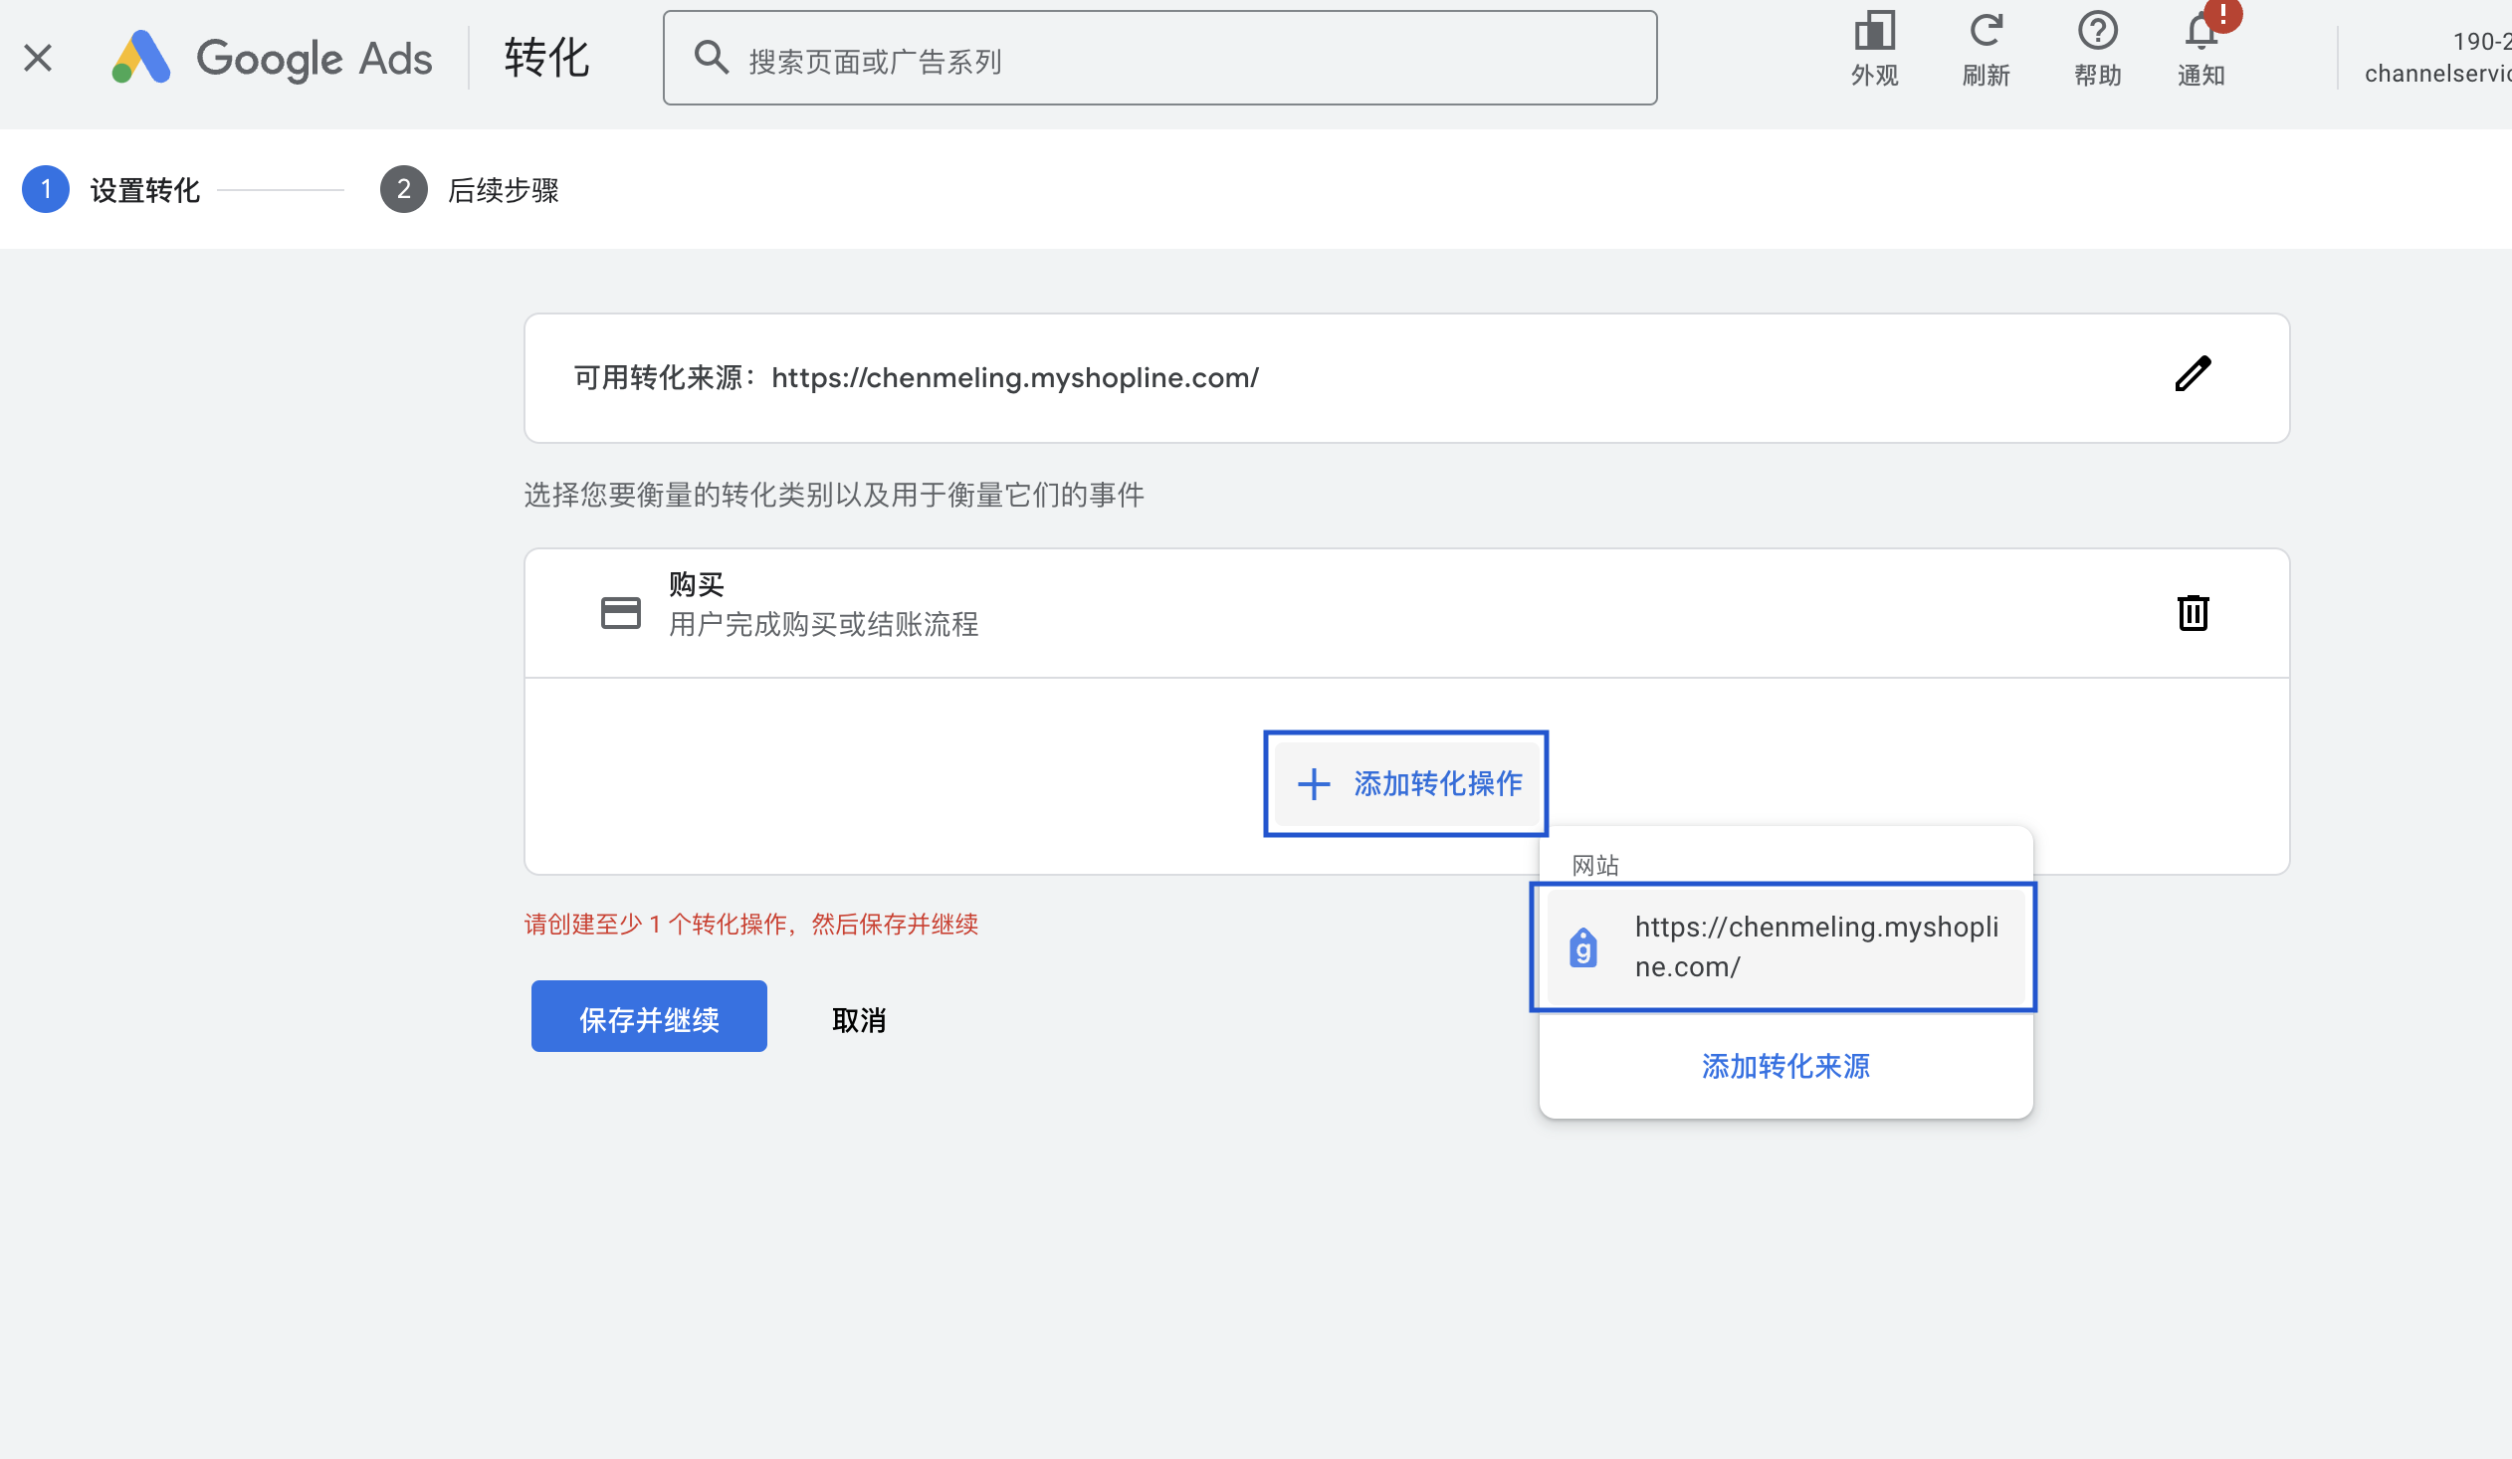Focus the search pages or campaigns field

(1159, 59)
